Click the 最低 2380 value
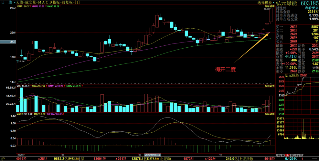Viewport: 319px width, 161px height. tap(315, 60)
